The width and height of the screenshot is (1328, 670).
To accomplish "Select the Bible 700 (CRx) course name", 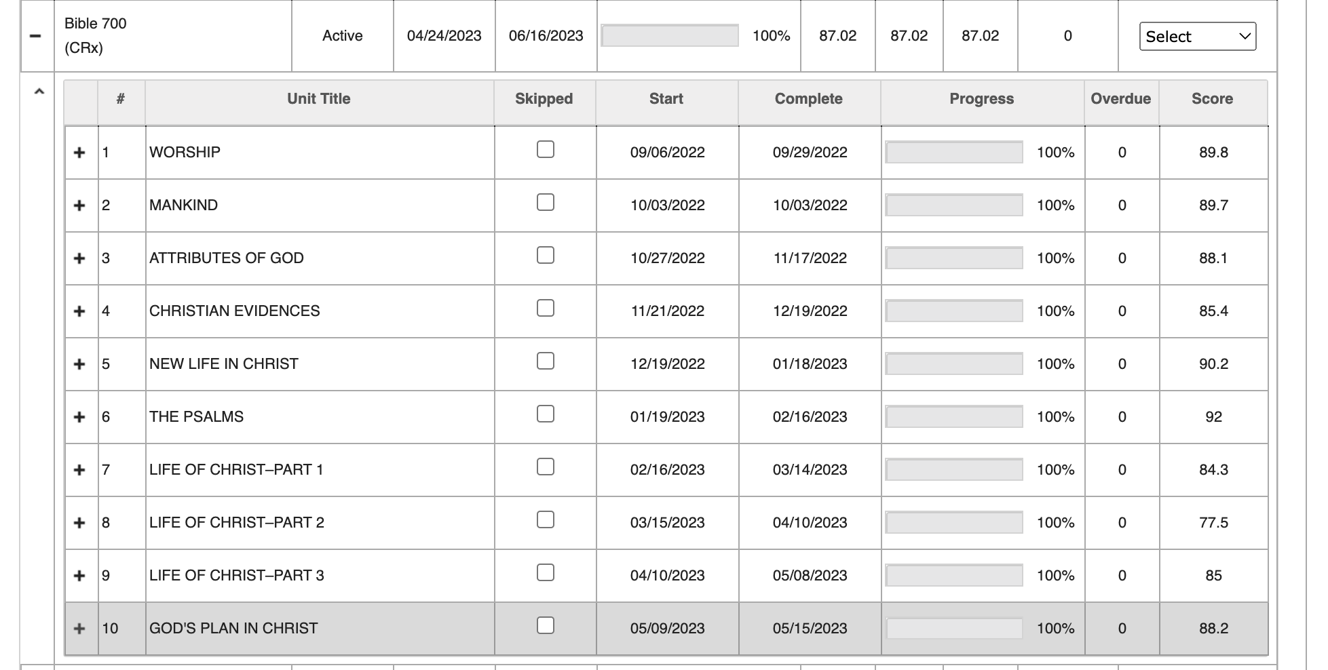I will click(x=96, y=36).
